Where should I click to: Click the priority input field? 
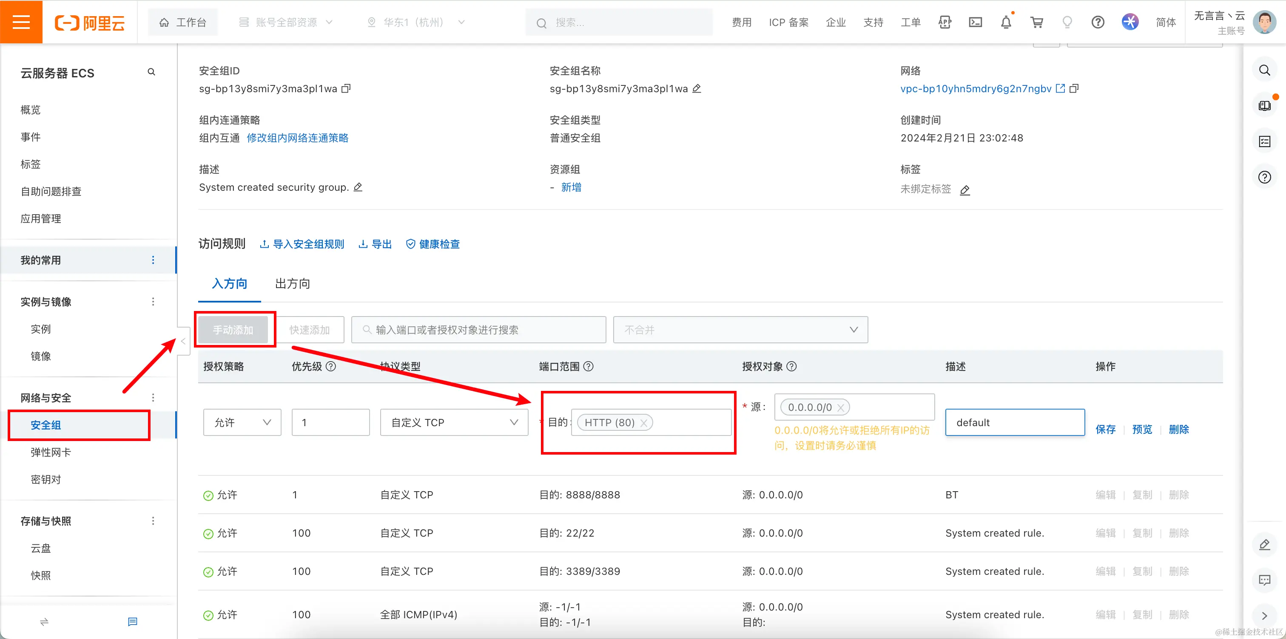(330, 422)
